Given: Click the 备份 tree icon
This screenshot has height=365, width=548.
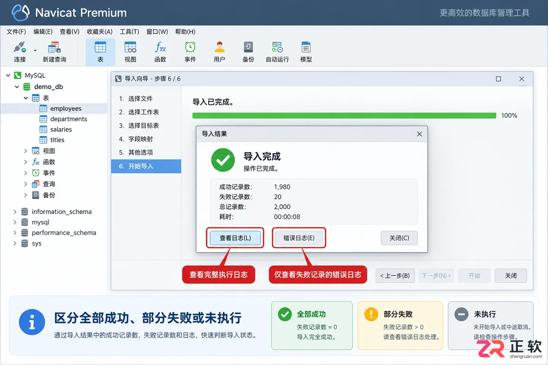Looking at the screenshot, I should click(35, 195).
